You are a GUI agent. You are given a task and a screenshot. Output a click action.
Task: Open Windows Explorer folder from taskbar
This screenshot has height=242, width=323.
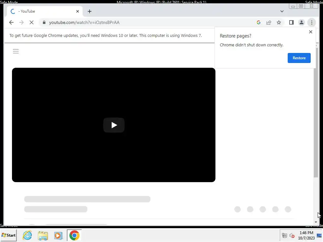[x=43, y=235]
